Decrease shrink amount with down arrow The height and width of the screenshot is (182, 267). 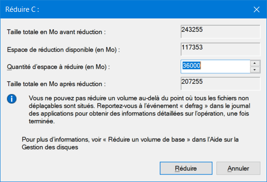(255, 69)
